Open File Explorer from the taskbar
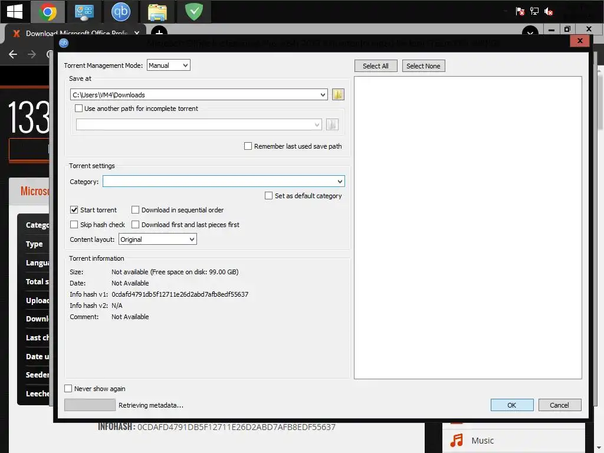 pos(157,12)
